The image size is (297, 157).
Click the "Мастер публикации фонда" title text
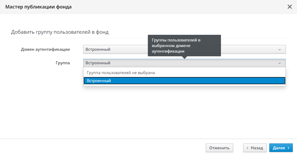click(38, 7)
